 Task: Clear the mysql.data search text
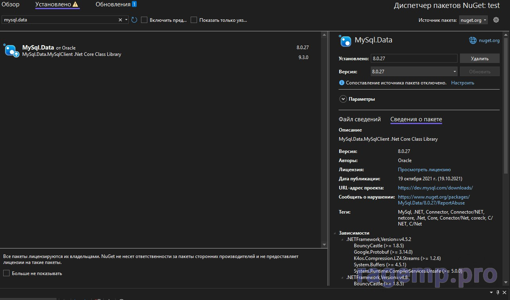point(120,20)
